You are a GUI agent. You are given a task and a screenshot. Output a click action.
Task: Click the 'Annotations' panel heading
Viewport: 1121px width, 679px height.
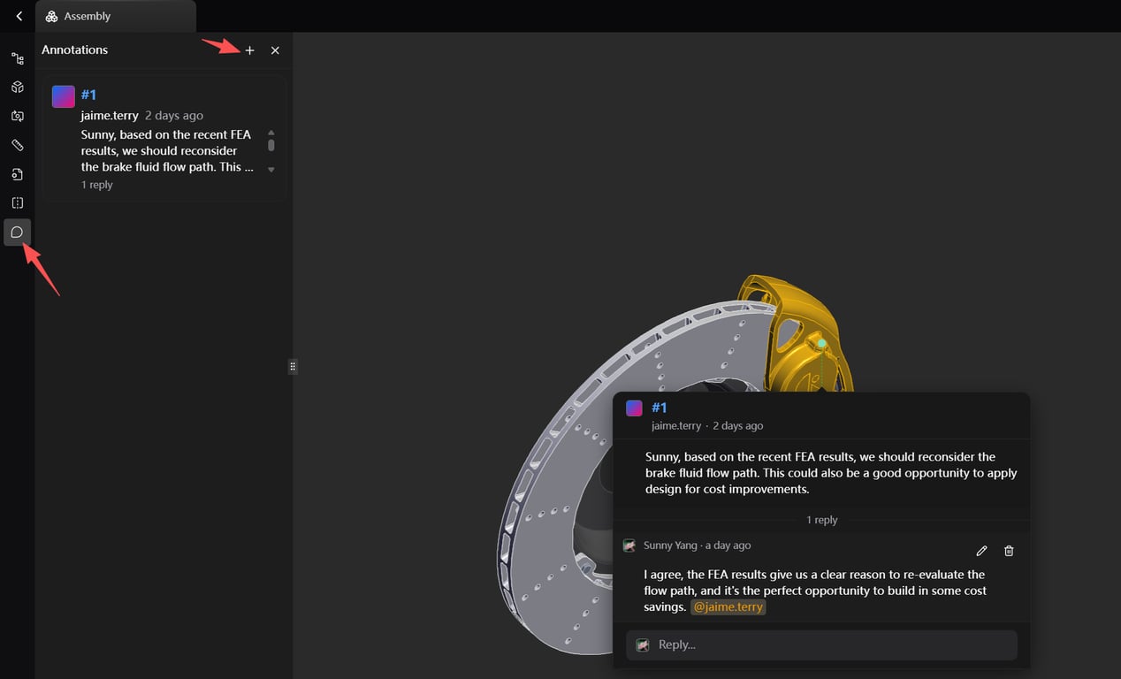pos(74,50)
